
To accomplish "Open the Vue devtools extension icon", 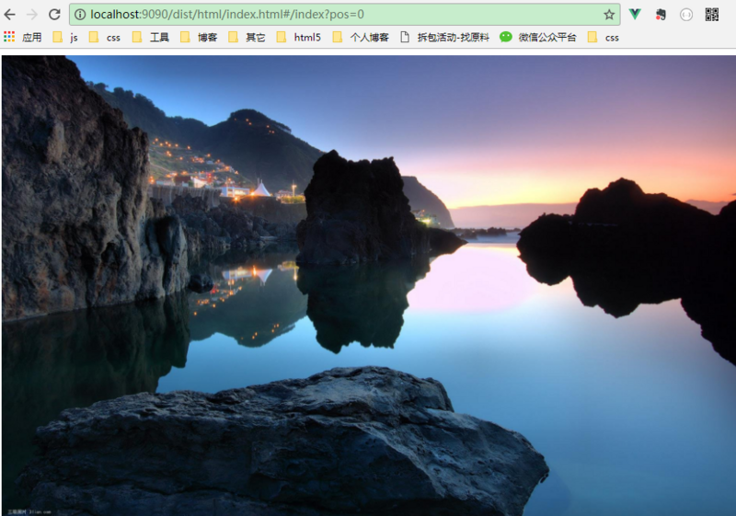I will [x=635, y=15].
